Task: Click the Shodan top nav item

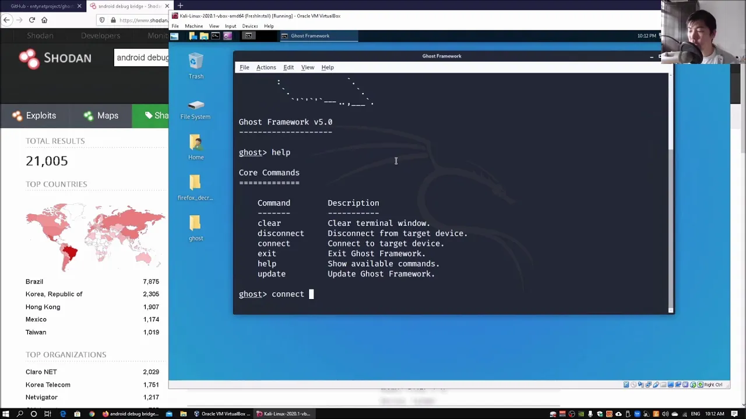Action: [40, 36]
